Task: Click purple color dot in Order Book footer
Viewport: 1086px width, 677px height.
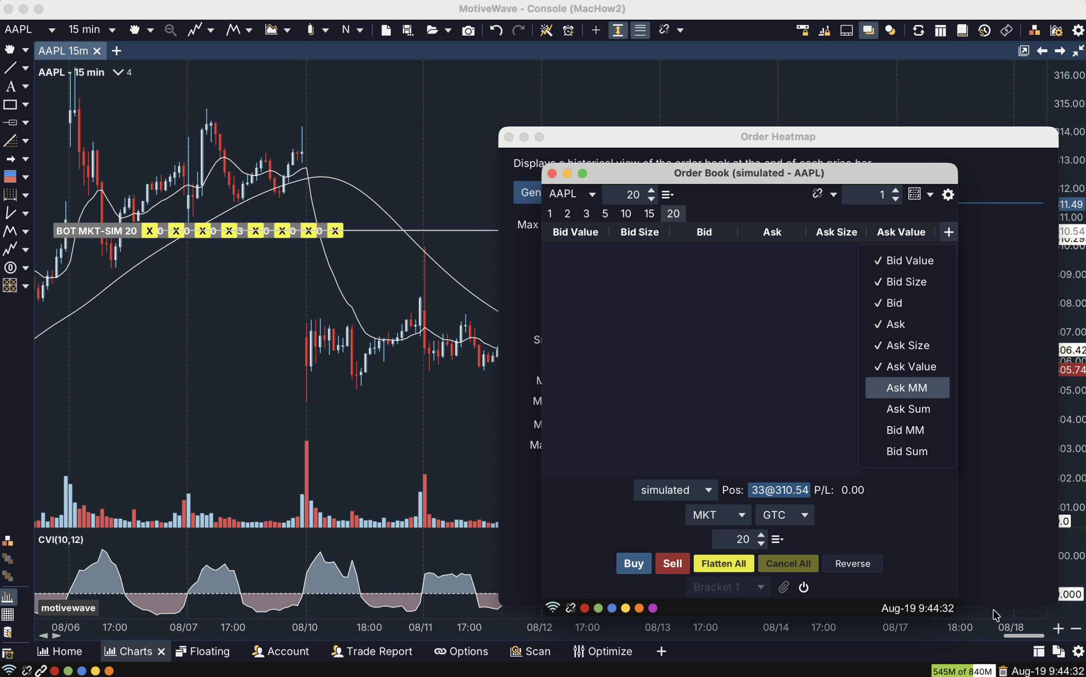Action: pos(653,608)
